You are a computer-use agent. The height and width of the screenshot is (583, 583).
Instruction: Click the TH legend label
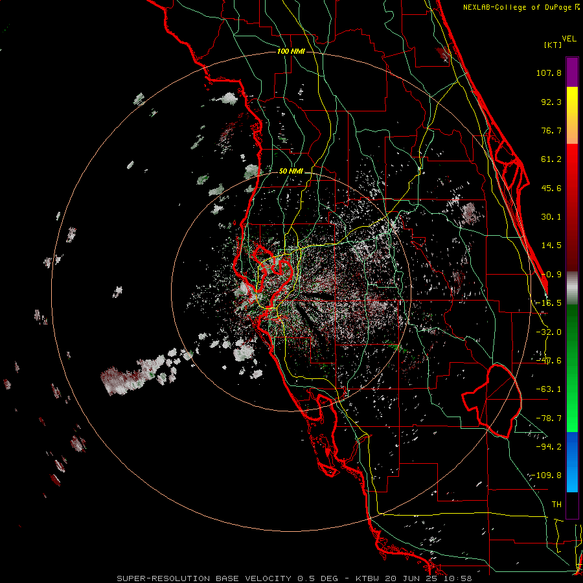point(556,505)
